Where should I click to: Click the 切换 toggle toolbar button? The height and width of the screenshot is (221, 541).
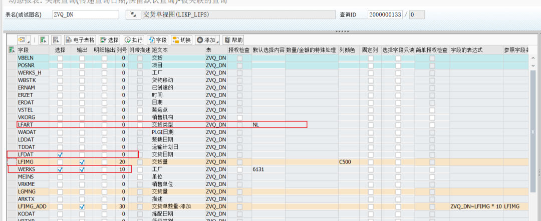click(x=181, y=39)
